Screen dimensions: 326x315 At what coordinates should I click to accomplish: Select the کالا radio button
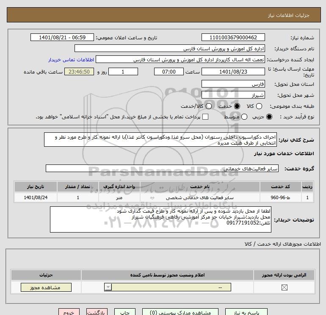click(x=259, y=106)
